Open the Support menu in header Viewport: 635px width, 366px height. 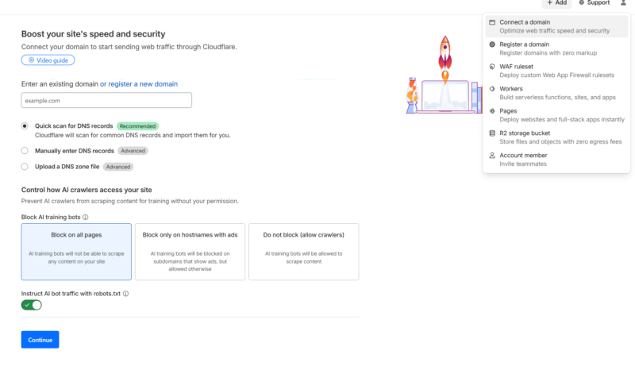tap(594, 3)
